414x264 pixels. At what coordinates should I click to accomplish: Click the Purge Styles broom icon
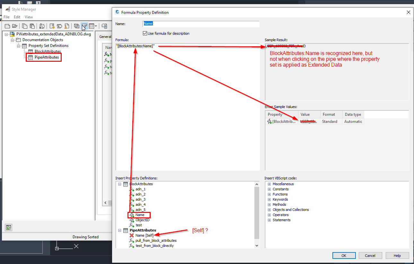[67, 26]
